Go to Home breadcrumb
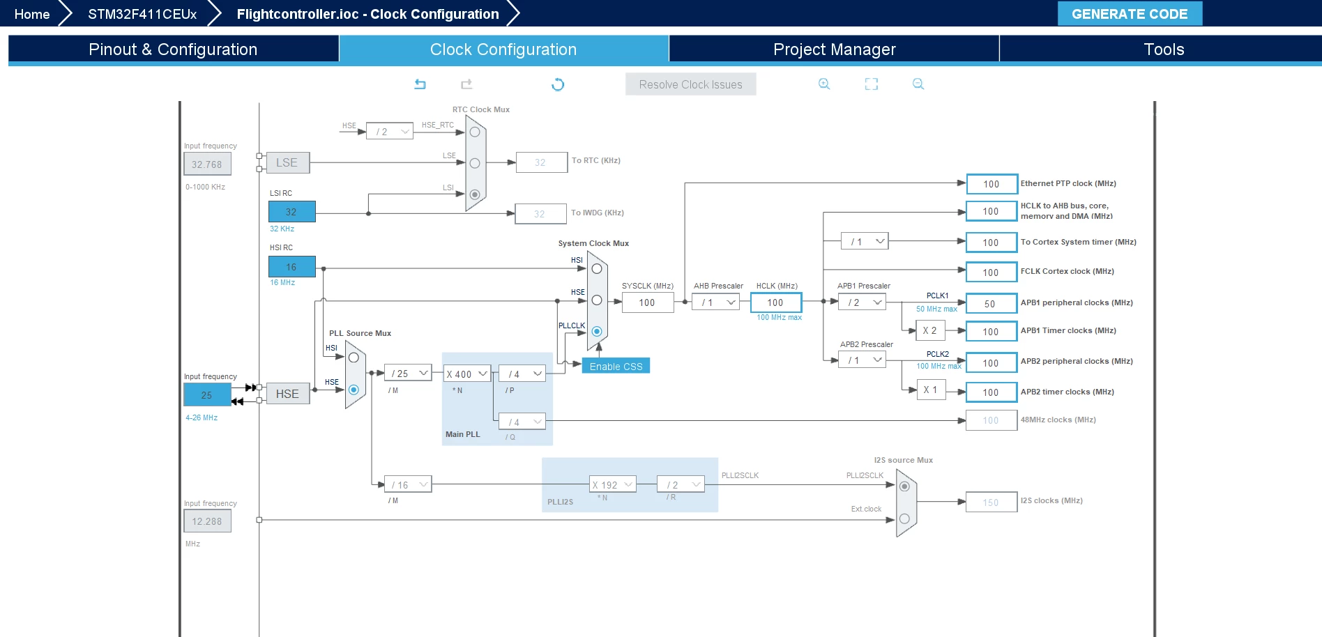Screen dimensions: 1322x637 point(32,14)
